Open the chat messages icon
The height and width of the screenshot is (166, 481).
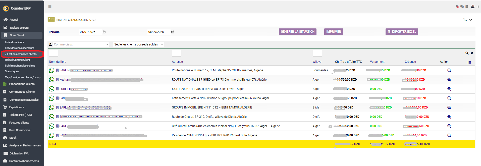pyautogui.click(x=462, y=7)
